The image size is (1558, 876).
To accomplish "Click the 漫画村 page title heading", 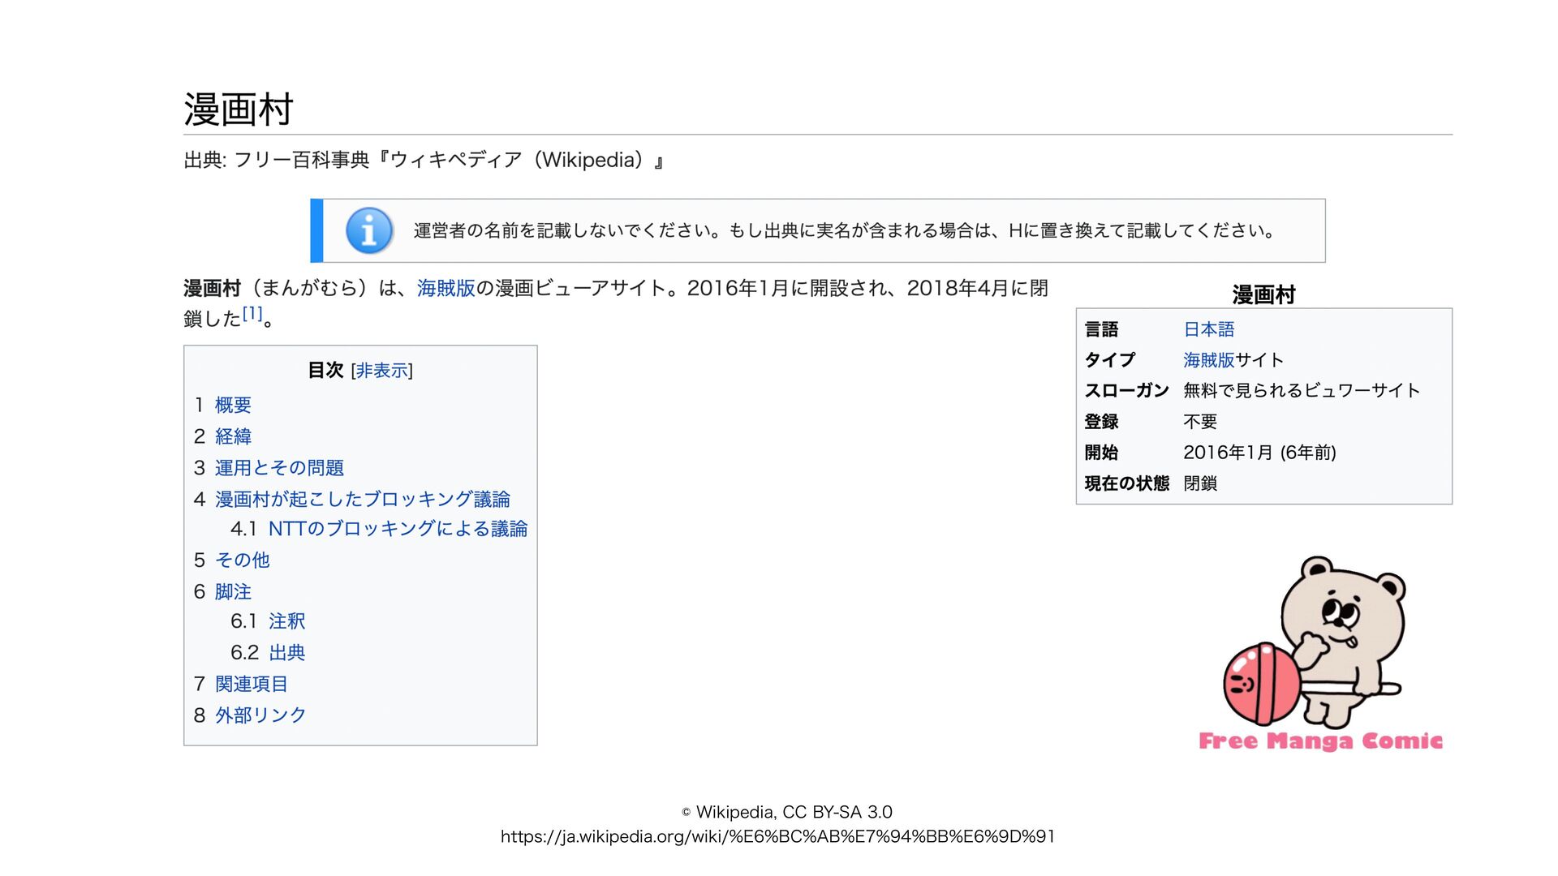I will pyautogui.click(x=238, y=109).
